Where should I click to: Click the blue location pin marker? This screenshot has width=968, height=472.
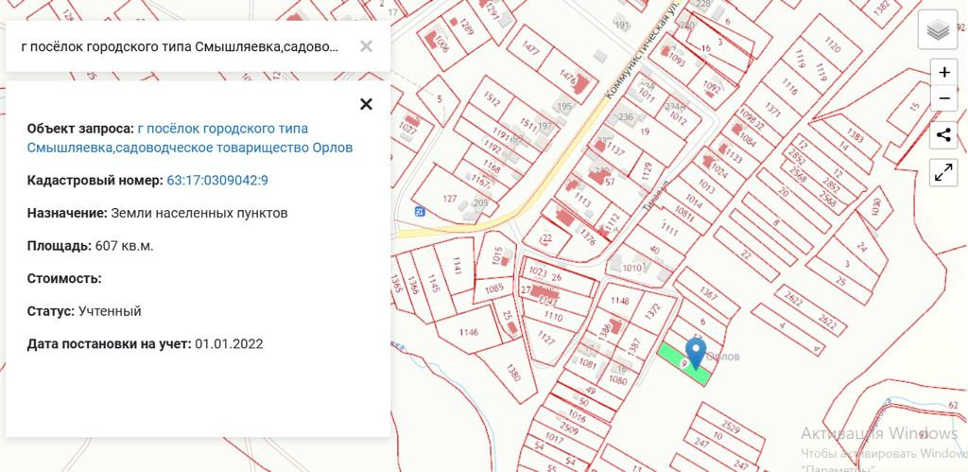coord(697,354)
